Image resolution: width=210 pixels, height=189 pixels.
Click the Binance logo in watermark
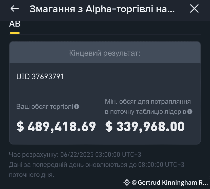(127, 182)
